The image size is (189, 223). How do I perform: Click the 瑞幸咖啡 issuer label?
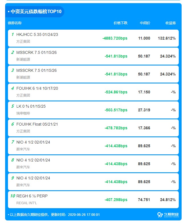coord(23,113)
